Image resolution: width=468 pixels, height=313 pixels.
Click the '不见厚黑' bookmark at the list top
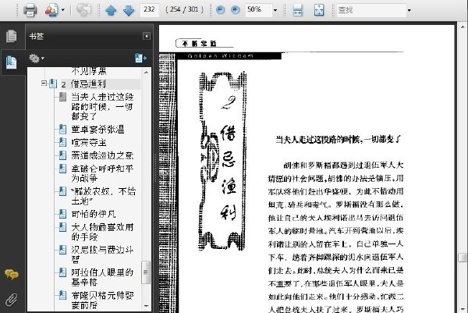89,71
